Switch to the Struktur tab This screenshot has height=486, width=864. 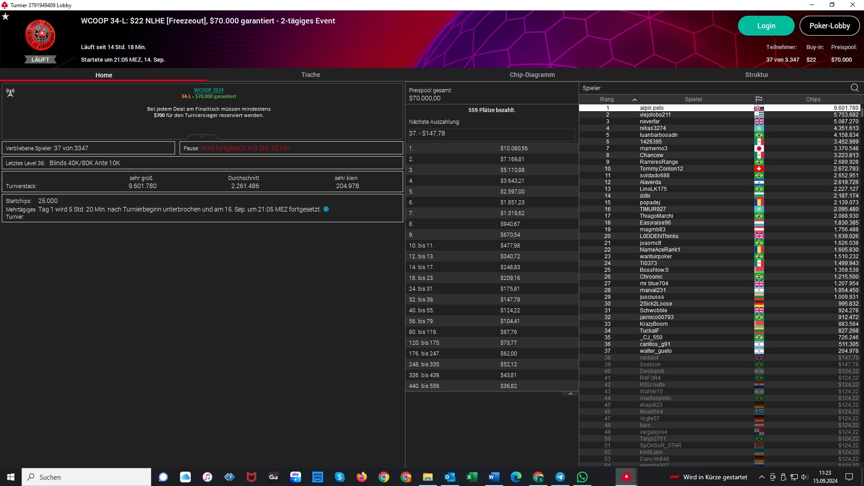756,75
